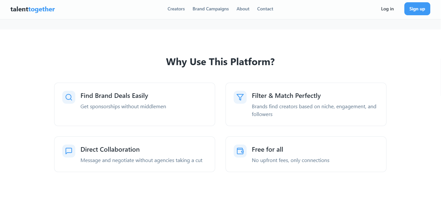Viewport: 441px width, 198px height.
Task: Click the 'Brands find creators based on niche' description
Action: (x=314, y=110)
